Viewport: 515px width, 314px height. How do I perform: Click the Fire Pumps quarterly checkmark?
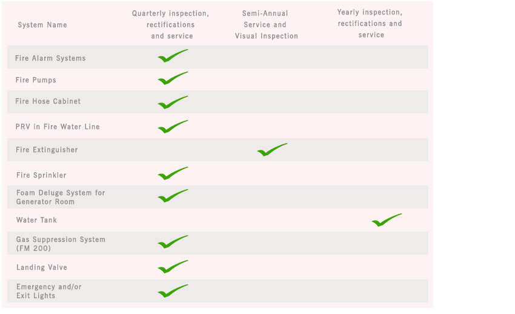click(x=173, y=79)
